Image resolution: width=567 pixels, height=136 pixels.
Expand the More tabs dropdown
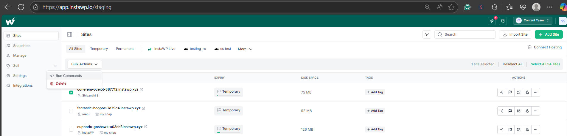[x=245, y=49]
